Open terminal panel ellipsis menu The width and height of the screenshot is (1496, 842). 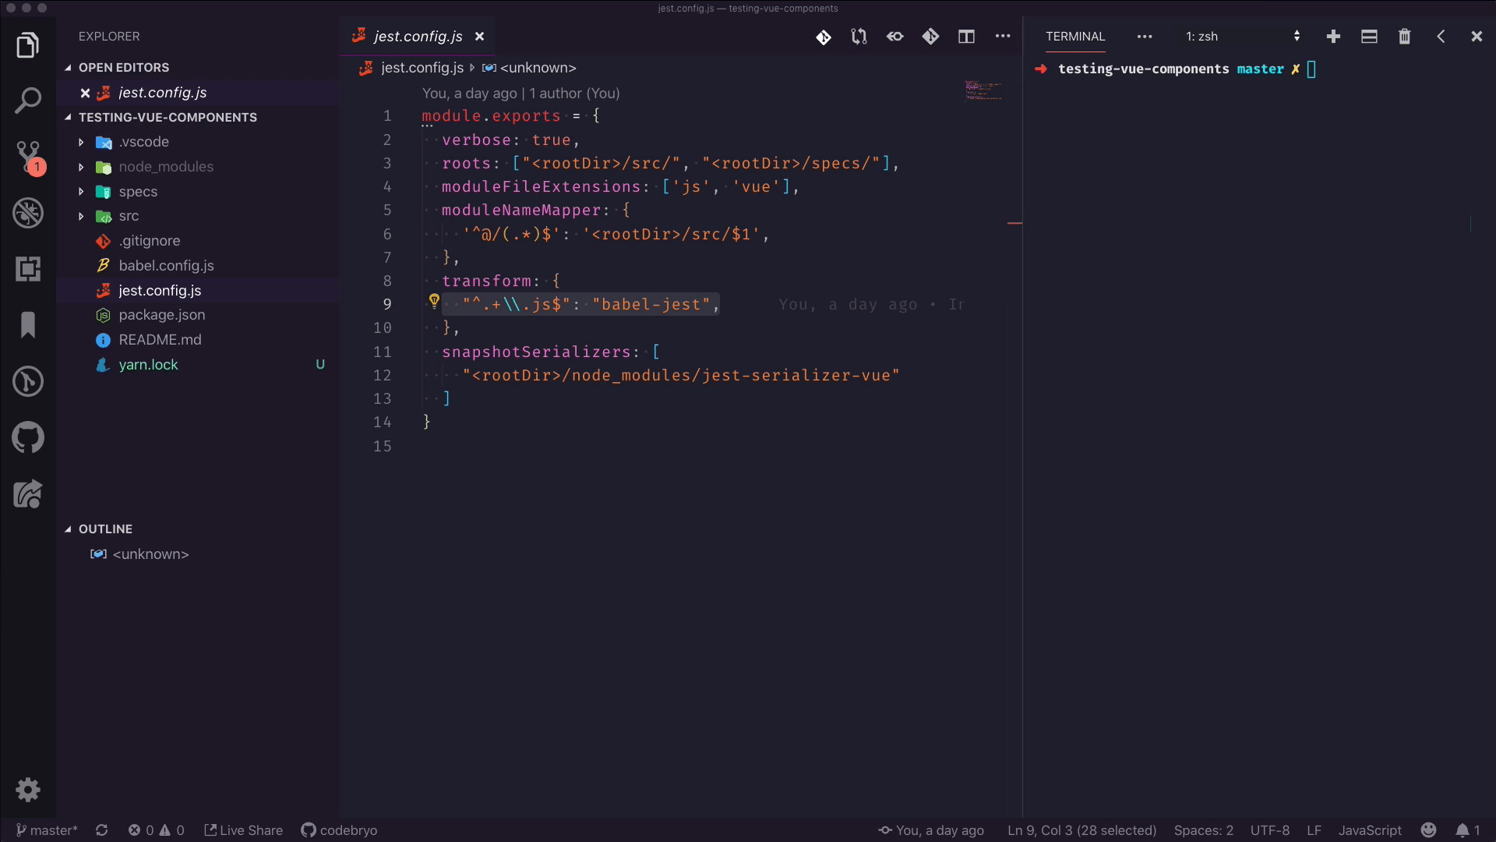click(1144, 37)
